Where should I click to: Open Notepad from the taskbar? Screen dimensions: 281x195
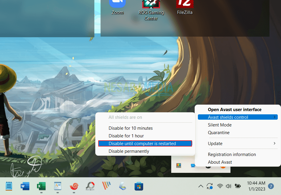coord(9,186)
